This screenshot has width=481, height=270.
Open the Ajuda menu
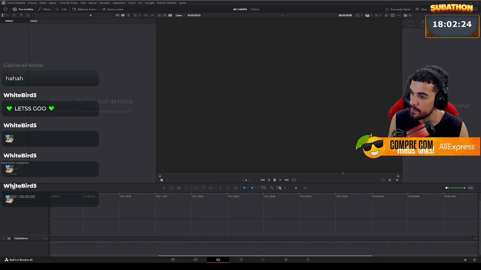[x=182, y=3]
